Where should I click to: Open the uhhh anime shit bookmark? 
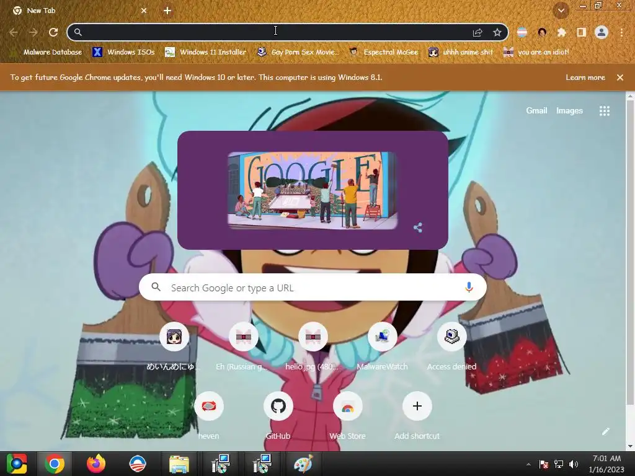(461, 52)
